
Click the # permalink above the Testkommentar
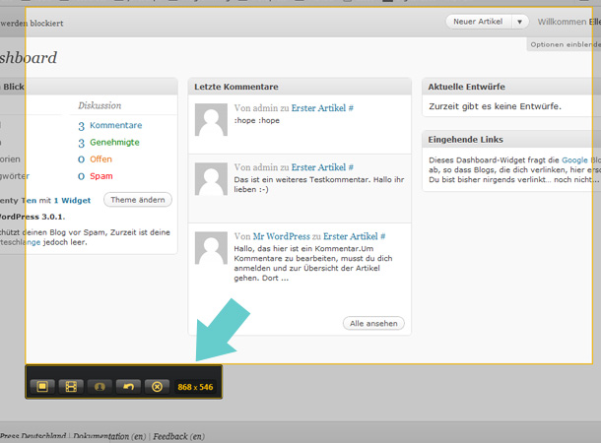click(351, 167)
